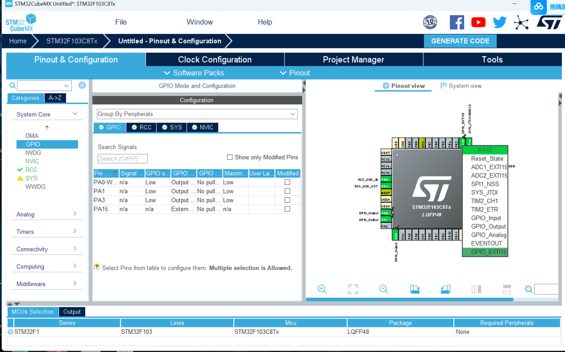The width and height of the screenshot is (565, 352).
Task: Tick the Modified checkbox in the PA15 row
Action: (287, 209)
